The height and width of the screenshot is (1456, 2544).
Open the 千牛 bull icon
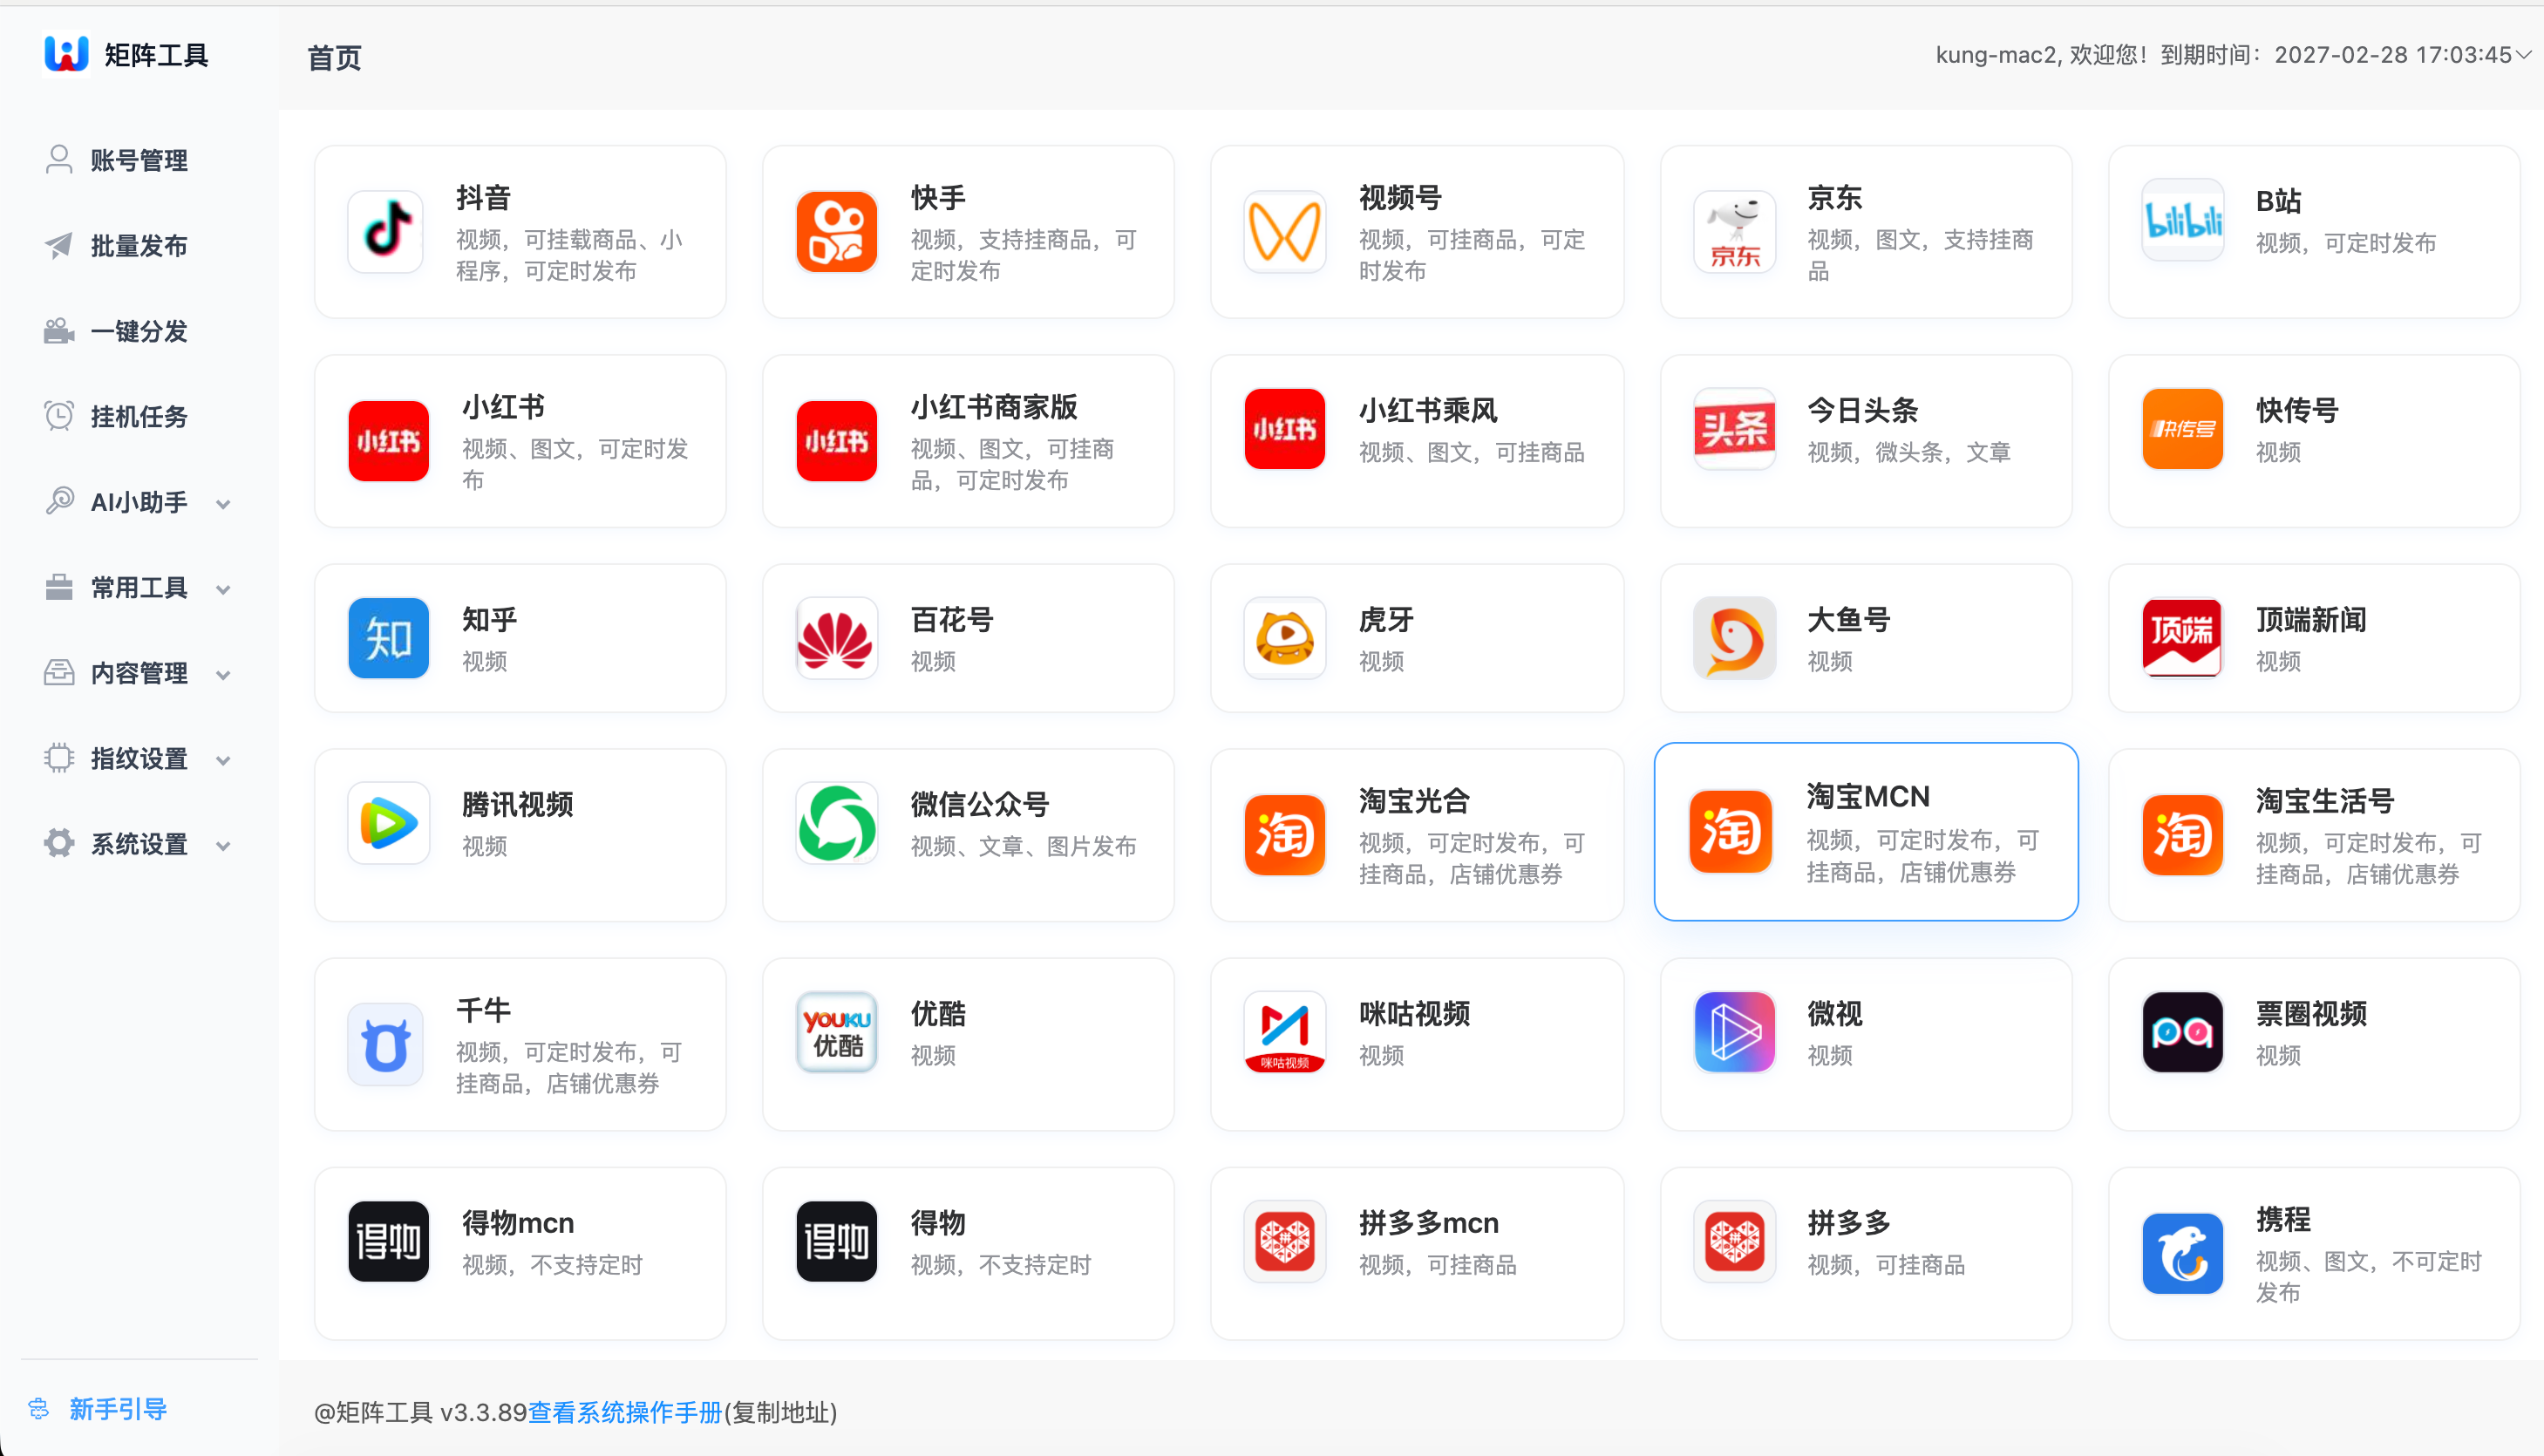(x=387, y=1044)
